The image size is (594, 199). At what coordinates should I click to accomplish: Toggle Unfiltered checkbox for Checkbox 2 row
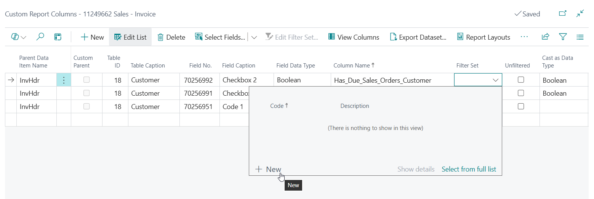[520, 80]
